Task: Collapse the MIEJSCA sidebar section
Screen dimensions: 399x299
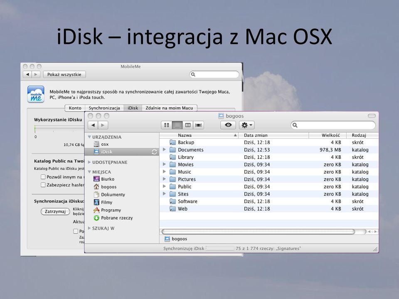Action: [89, 172]
